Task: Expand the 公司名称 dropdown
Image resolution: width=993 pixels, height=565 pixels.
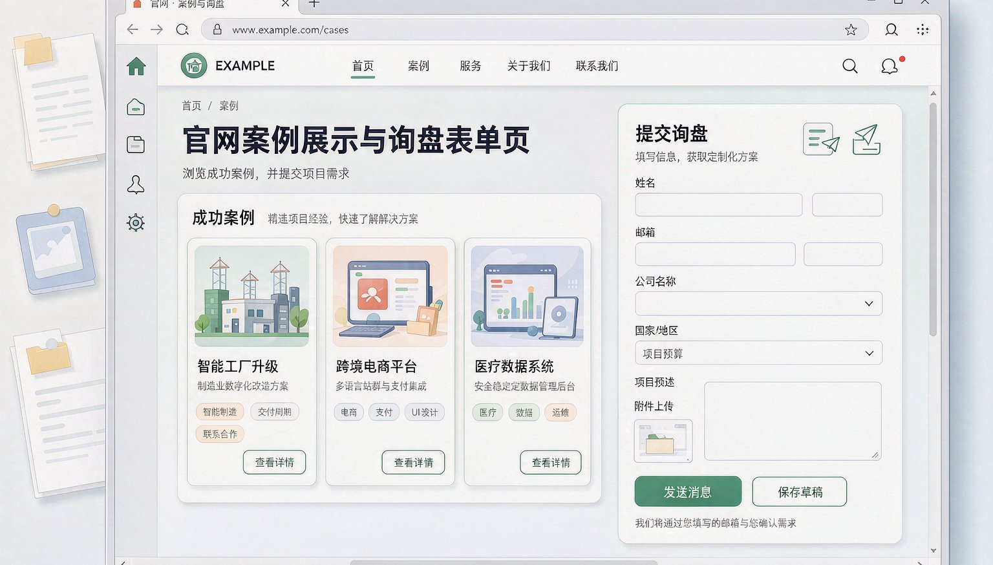Action: tap(759, 303)
